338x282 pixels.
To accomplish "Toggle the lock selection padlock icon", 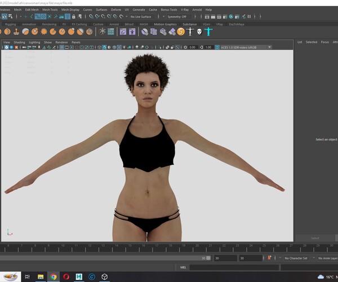I will point(73,16).
